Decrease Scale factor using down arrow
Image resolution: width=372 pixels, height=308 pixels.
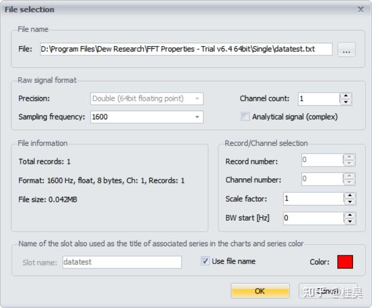(x=350, y=202)
